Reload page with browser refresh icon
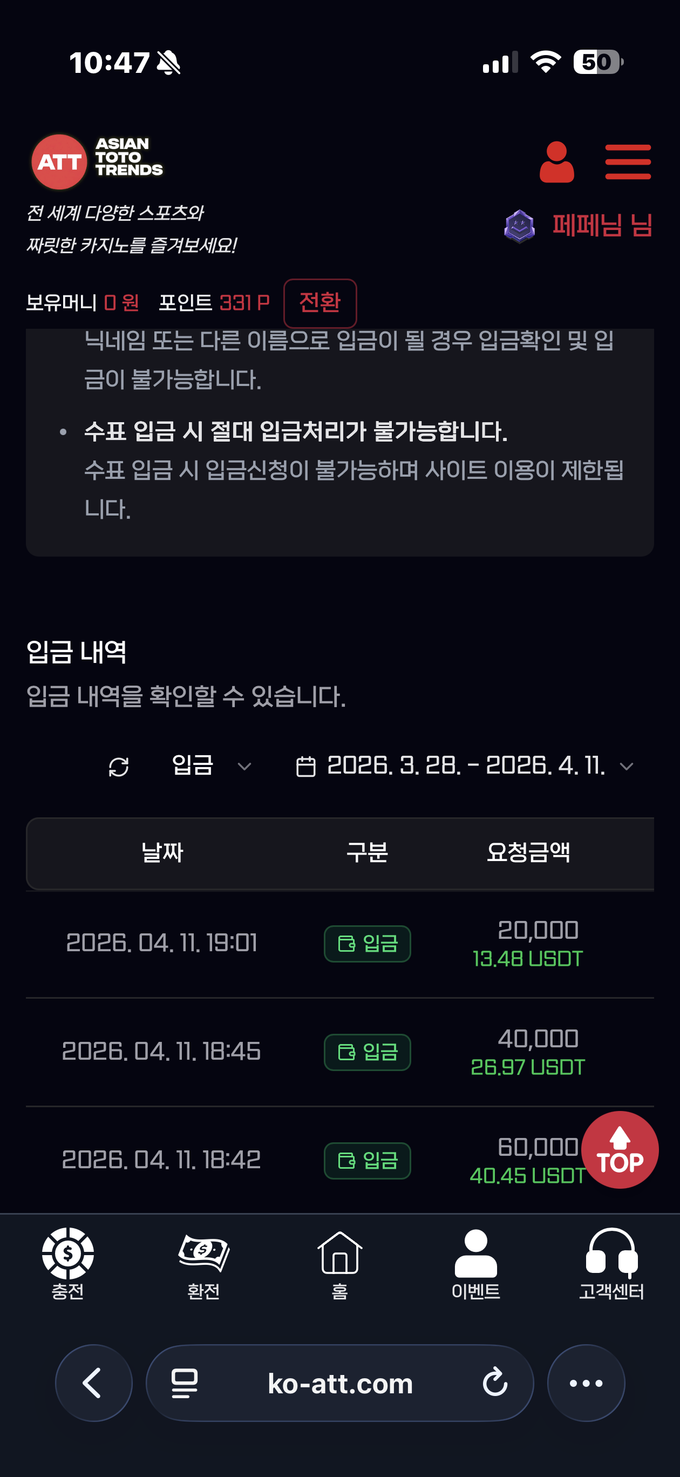The width and height of the screenshot is (680, 1477). (x=495, y=1383)
